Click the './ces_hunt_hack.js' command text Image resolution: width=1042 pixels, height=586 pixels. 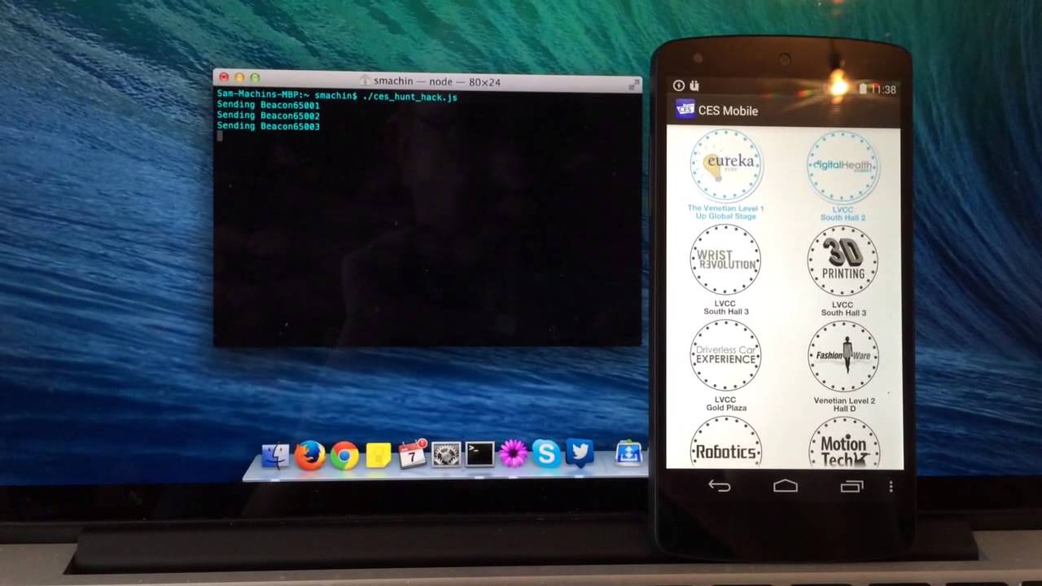pos(409,97)
